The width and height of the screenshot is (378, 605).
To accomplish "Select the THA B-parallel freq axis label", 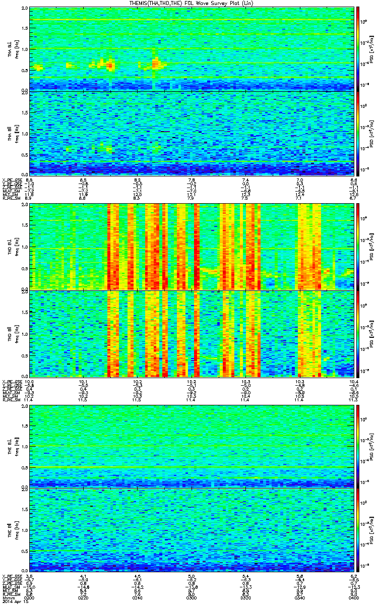I will click(12, 134).
